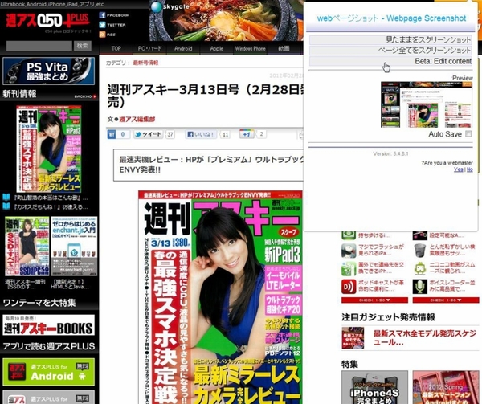Click the HP ENVY review headline box
Viewport: 482px width, 404px height.
coord(208,165)
